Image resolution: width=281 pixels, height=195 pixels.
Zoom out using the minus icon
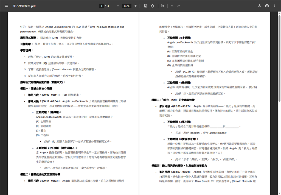pos(118,6)
